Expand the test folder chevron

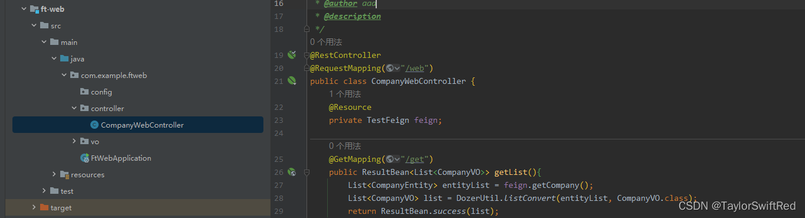point(44,191)
